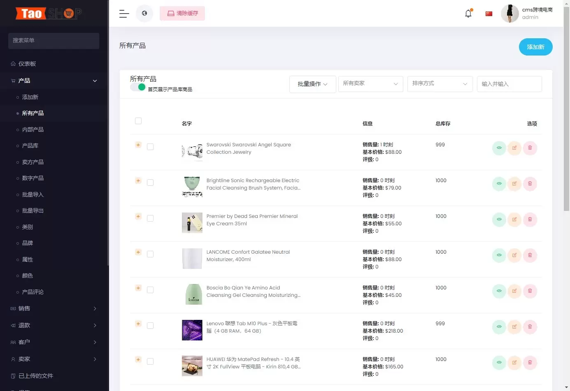The height and width of the screenshot is (391, 570).
Task: Delete the Swarovski Angel Square product
Action: pyautogui.click(x=530, y=148)
